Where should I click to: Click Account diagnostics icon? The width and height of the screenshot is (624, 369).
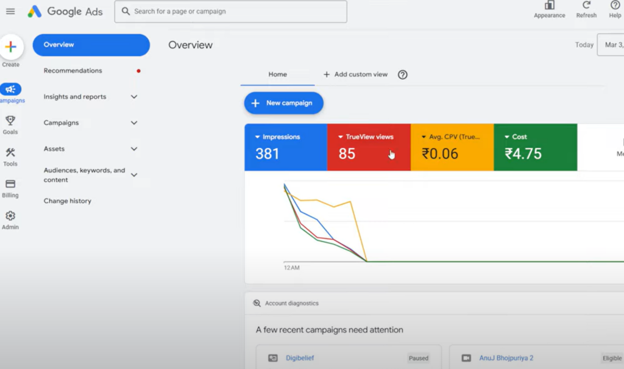point(257,303)
